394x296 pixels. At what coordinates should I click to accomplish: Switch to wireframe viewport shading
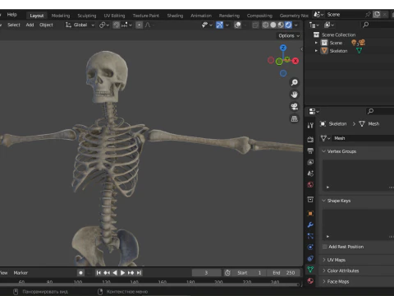(265, 25)
